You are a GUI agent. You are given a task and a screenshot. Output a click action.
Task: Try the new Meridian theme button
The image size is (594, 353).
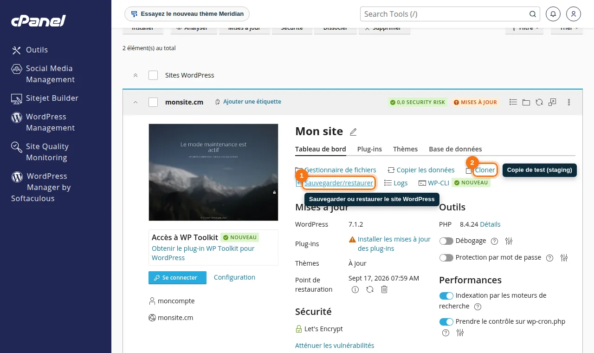tap(187, 14)
